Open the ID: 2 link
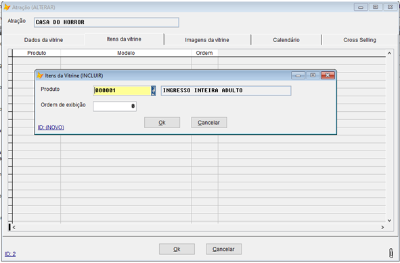 tap(10, 254)
